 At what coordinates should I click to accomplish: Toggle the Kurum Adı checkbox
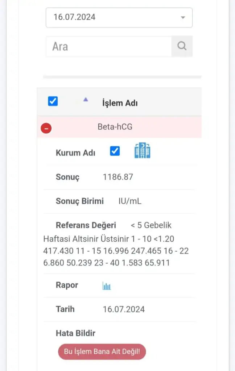[x=115, y=151]
